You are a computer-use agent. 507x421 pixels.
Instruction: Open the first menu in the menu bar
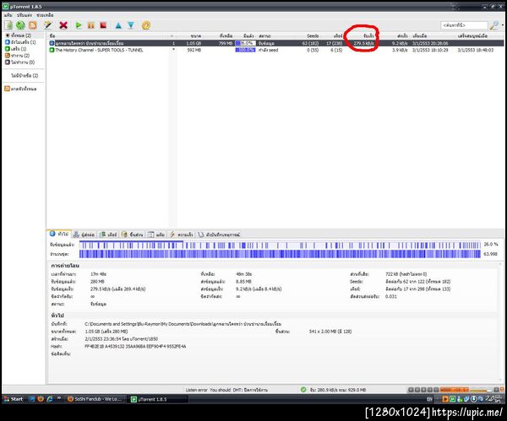tap(8, 15)
